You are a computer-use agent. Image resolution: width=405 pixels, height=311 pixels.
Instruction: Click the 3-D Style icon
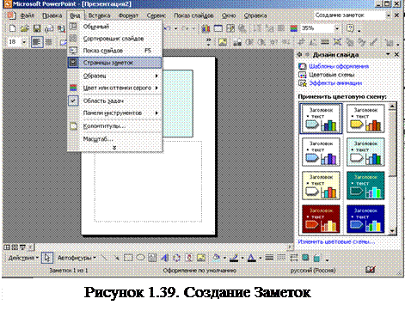(317, 258)
